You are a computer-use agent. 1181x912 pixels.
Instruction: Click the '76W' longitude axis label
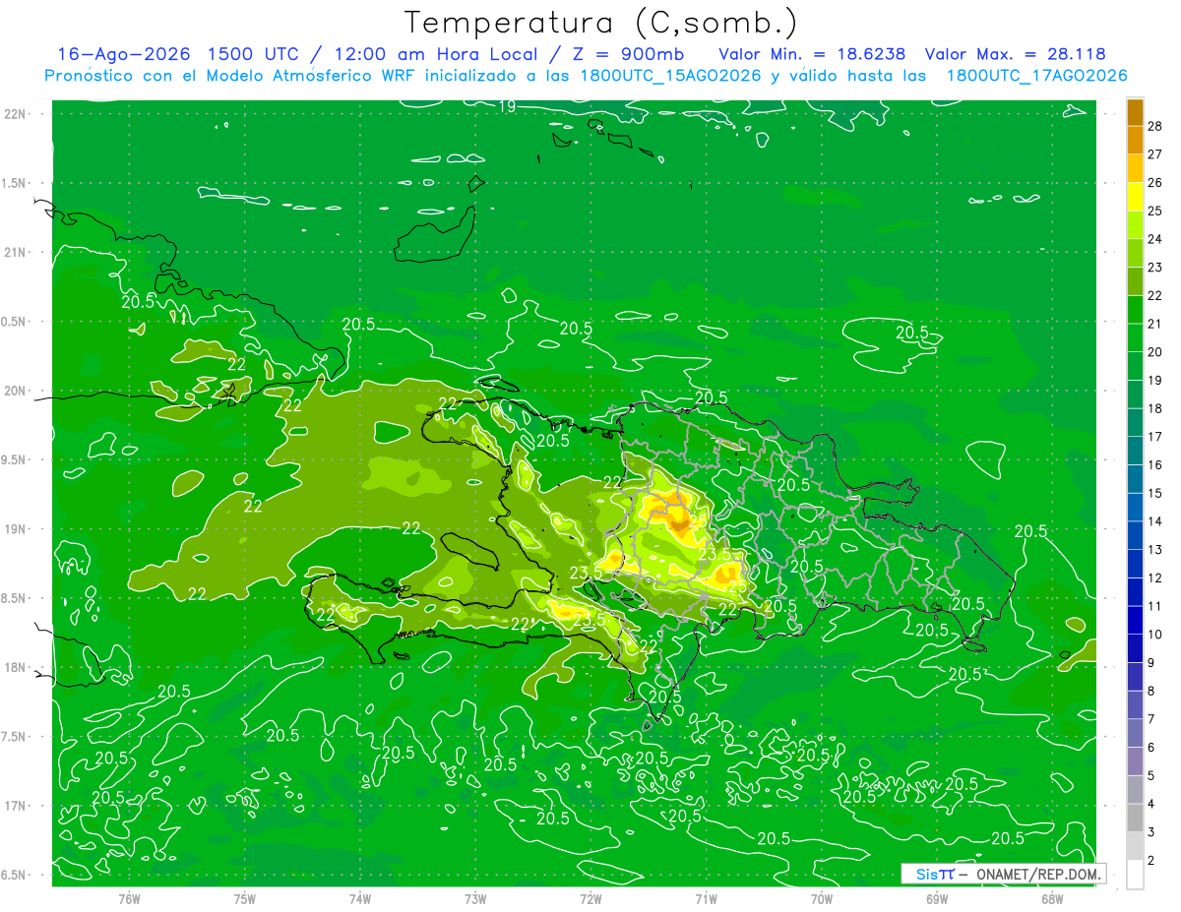tap(129, 899)
